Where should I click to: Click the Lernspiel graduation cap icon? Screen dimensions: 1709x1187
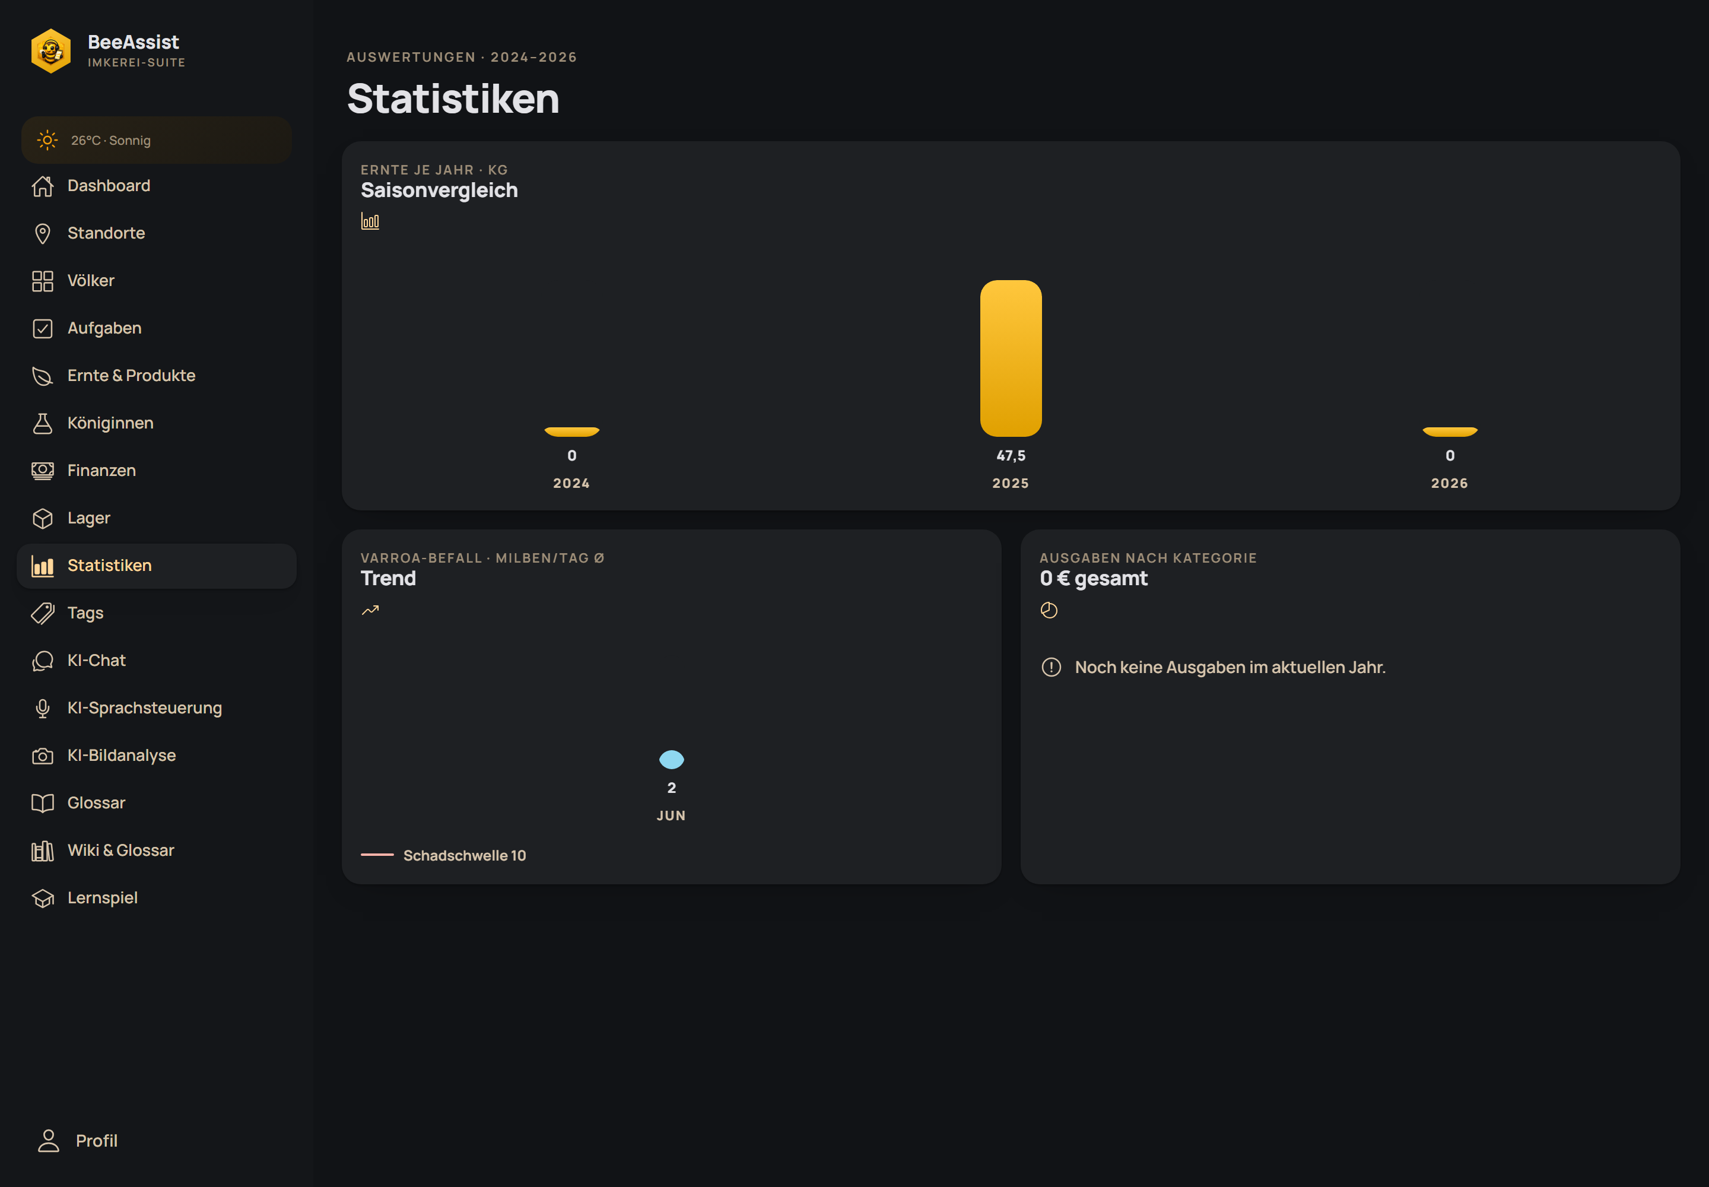tap(42, 899)
